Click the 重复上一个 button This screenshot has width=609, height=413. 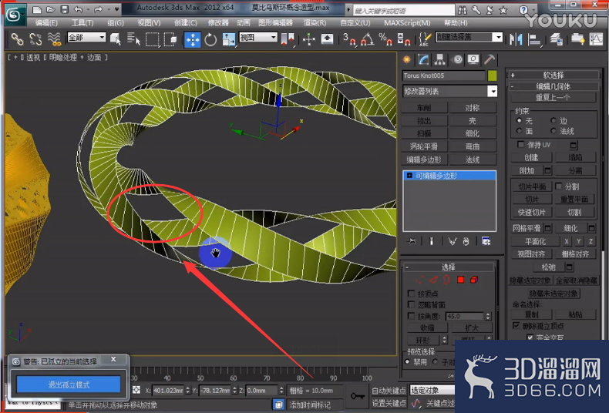point(553,97)
